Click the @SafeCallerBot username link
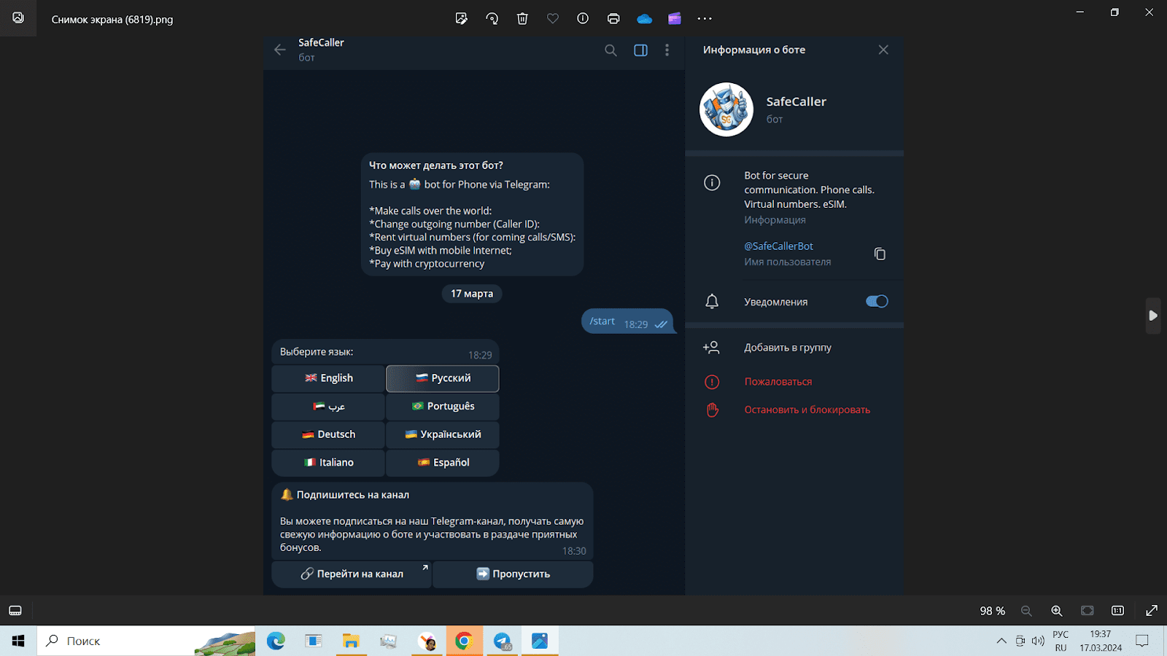Image resolution: width=1167 pixels, height=656 pixels. (x=778, y=246)
